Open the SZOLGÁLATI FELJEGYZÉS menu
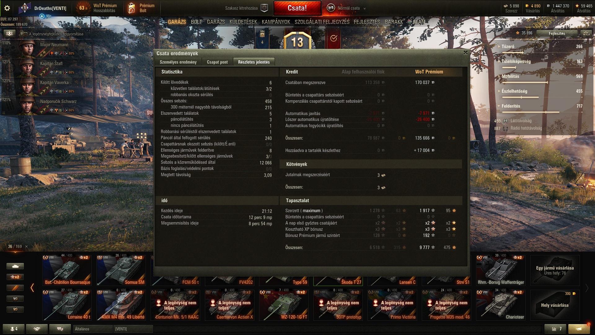Viewport: 595px width, 335px height. tap(322, 22)
